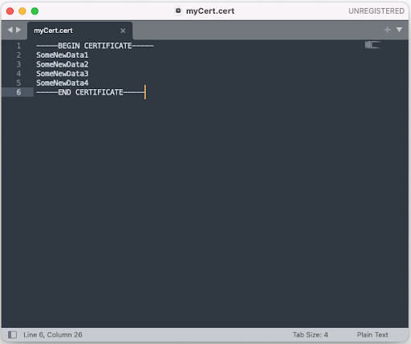The image size is (411, 344).
Task: Click line number 2 in the gutter
Action: click(18, 55)
